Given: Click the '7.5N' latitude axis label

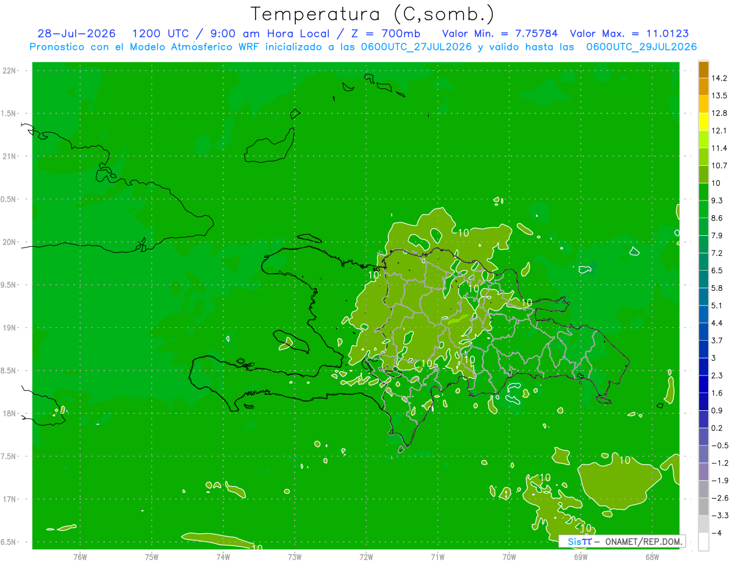Looking at the screenshot, I should 9,457.
